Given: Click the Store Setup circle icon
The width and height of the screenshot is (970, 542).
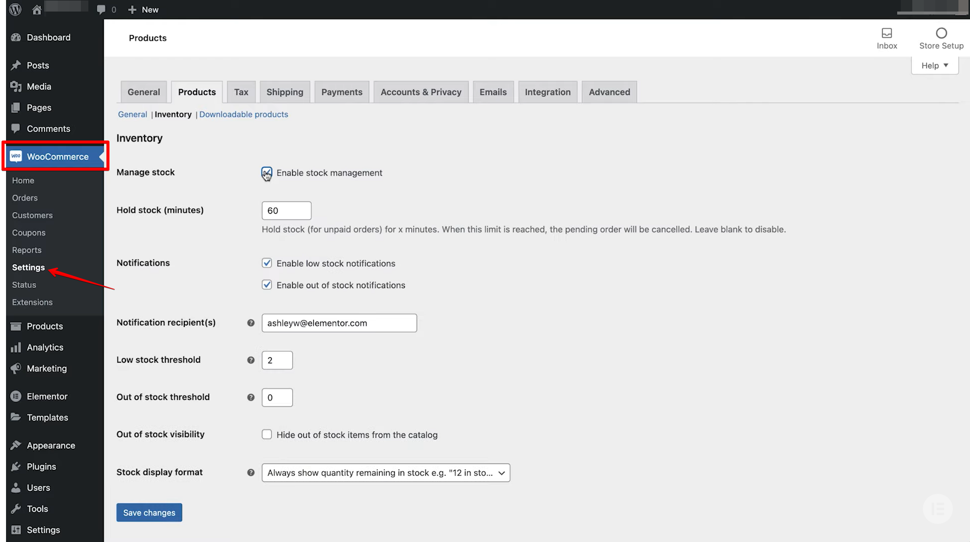Looking at the screenshot, I should (x=941, y=33).
